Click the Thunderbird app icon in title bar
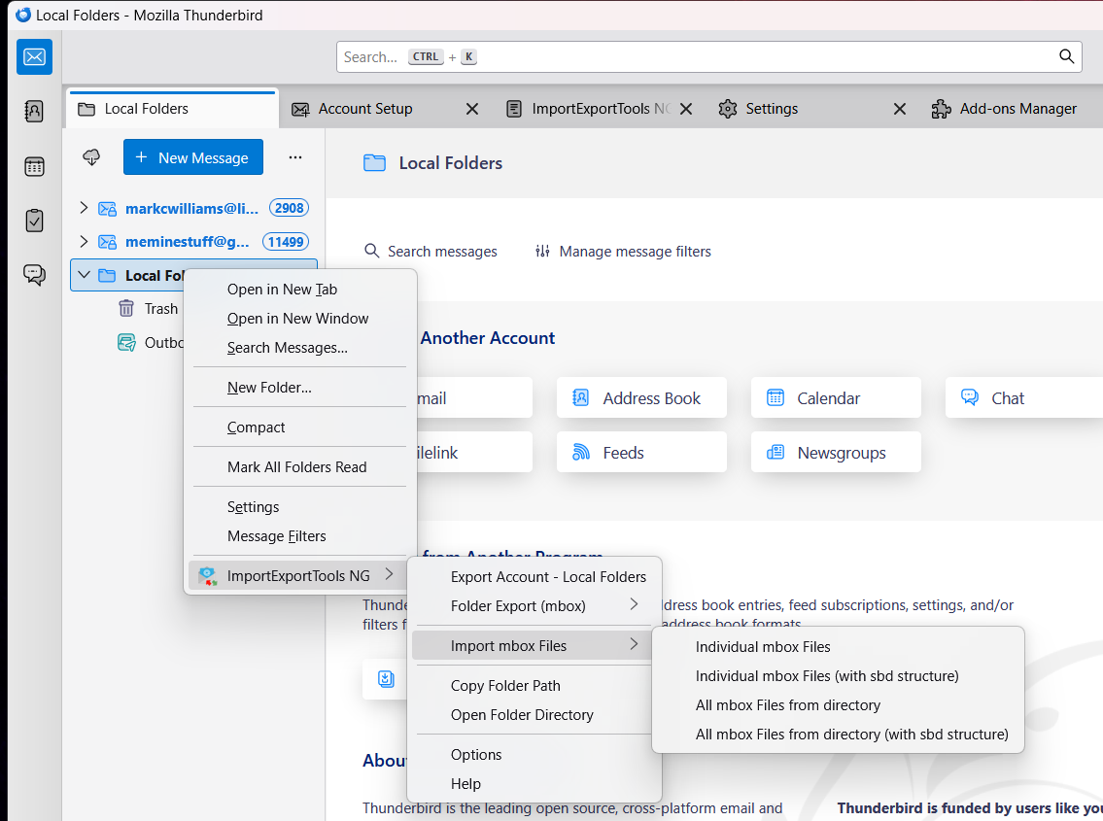 23,15
